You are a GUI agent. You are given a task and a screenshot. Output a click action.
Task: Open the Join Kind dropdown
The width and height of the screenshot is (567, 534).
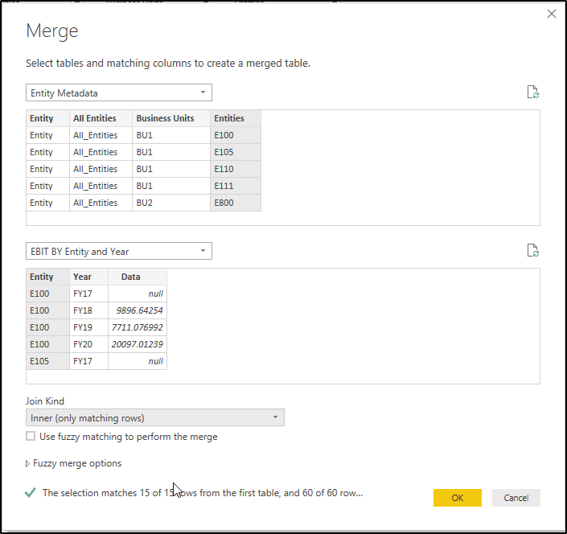(155, 417)
